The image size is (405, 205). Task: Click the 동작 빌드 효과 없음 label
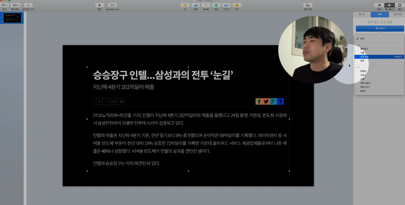[x=380, y=22]
